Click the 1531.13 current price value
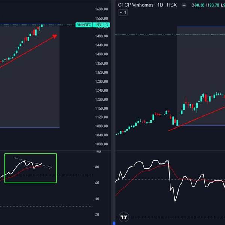225x225 pixels. 101,25
